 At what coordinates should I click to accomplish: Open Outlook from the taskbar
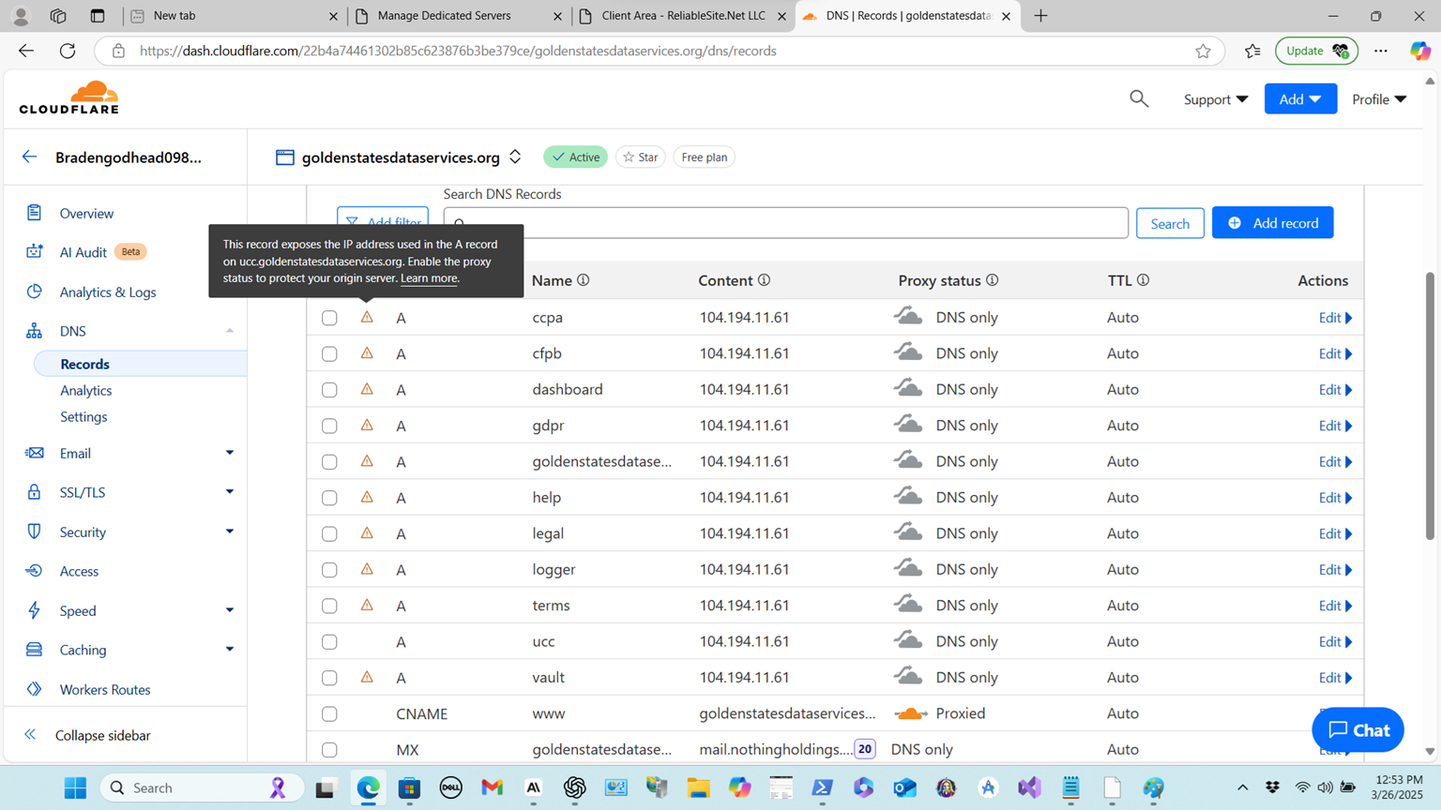click(904, 787)
